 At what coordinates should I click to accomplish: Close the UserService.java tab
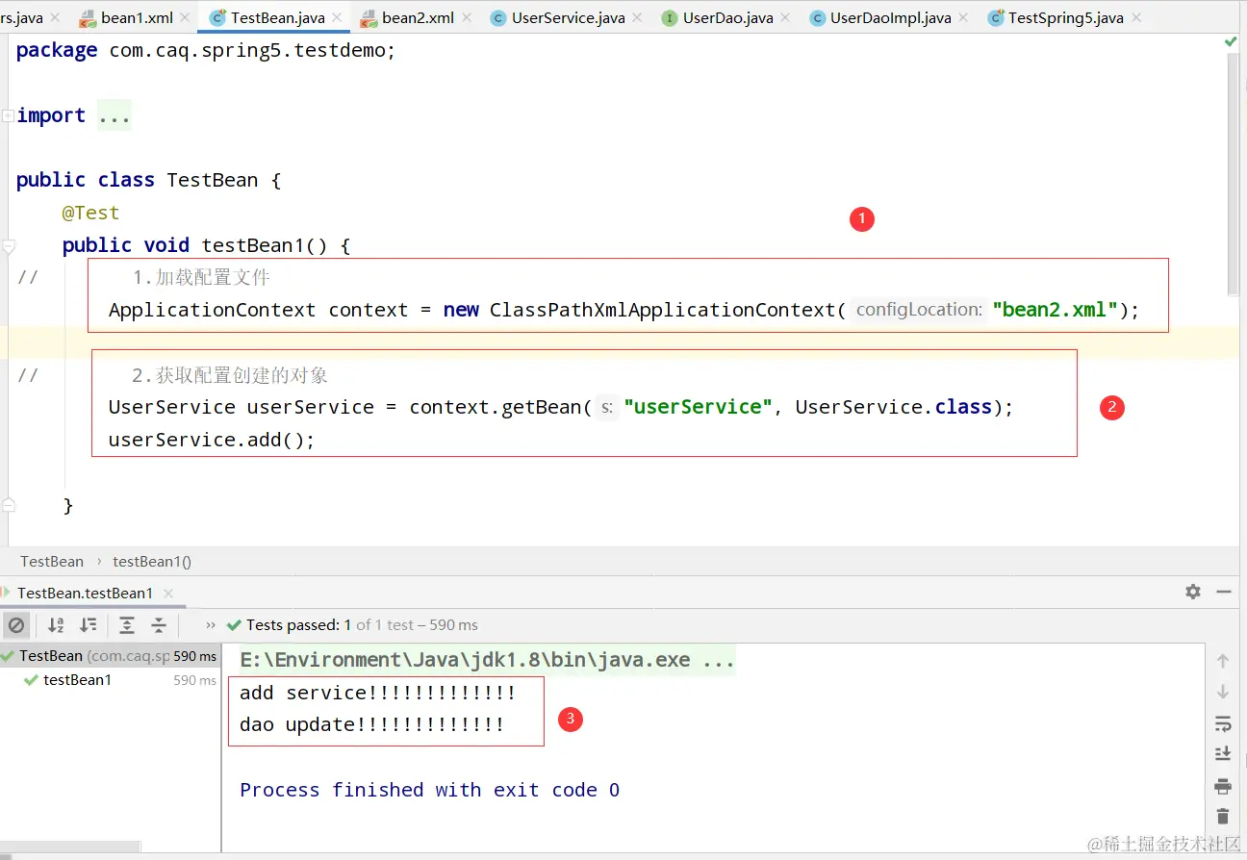tap(638, 18)
